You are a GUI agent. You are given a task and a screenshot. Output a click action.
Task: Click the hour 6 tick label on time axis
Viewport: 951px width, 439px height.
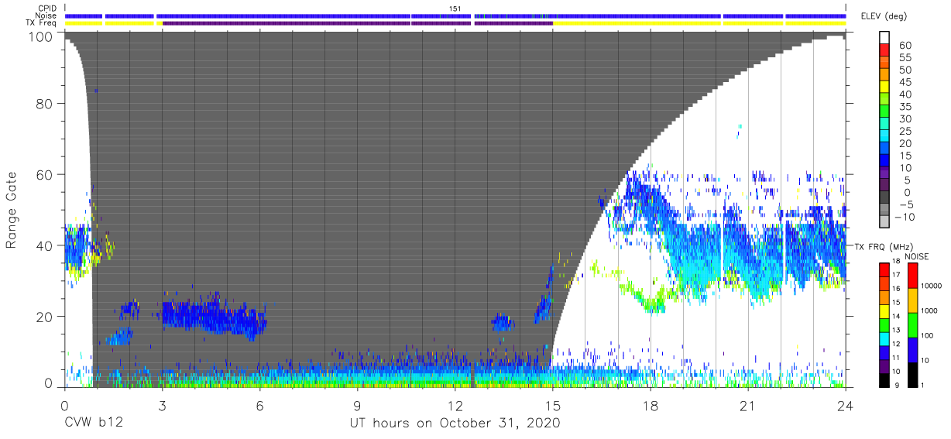(x=259, y=406)
